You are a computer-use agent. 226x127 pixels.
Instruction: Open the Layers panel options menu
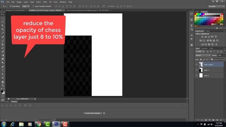click(x=224, y=48)
